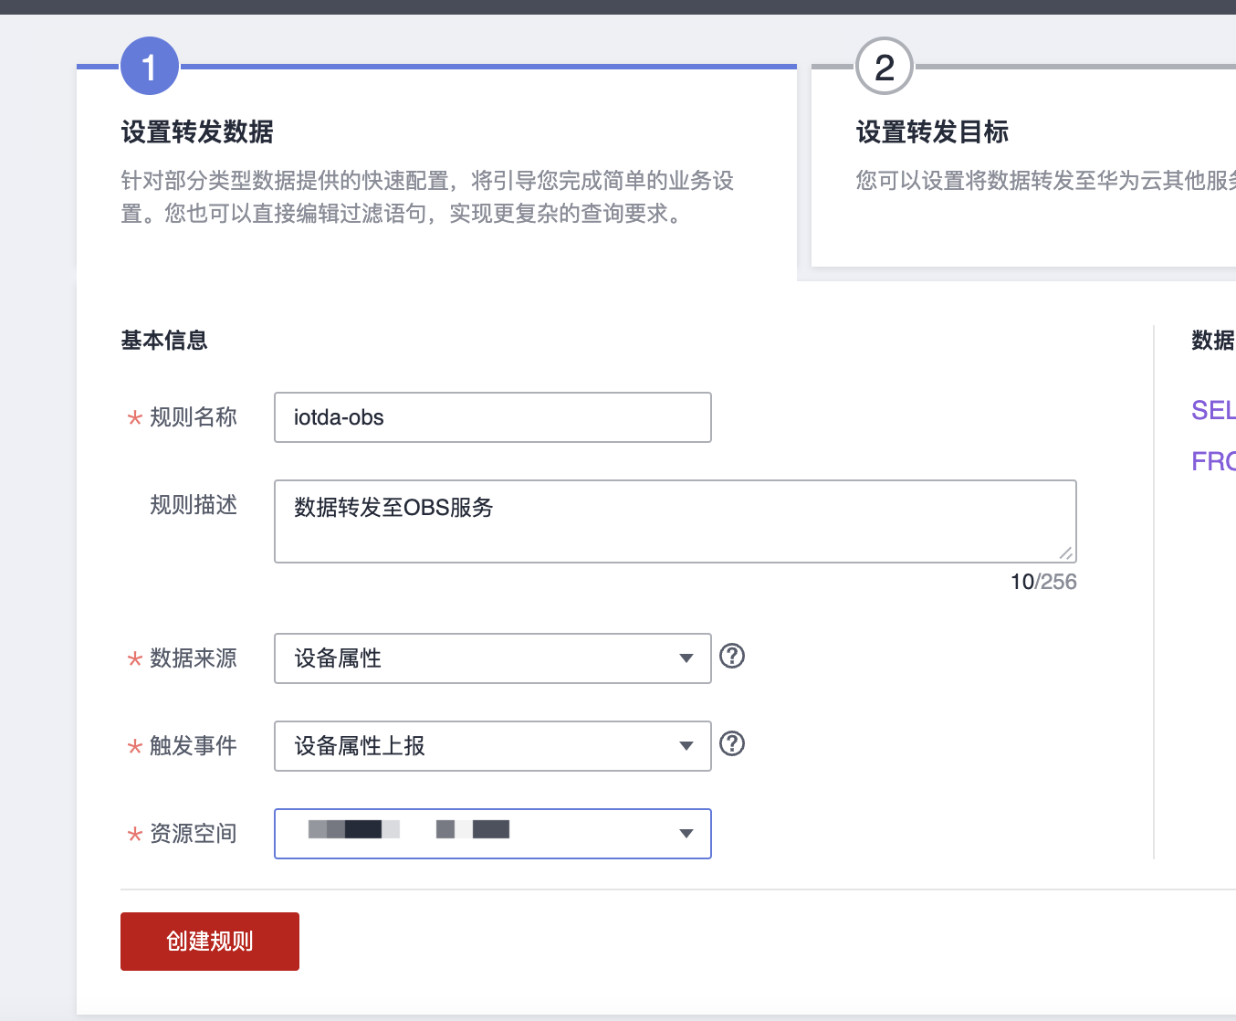
Task: Click the FRO query statement text
Action: tap(1213, 461)
